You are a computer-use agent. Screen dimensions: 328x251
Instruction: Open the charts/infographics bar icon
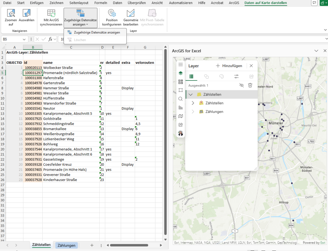180,108
